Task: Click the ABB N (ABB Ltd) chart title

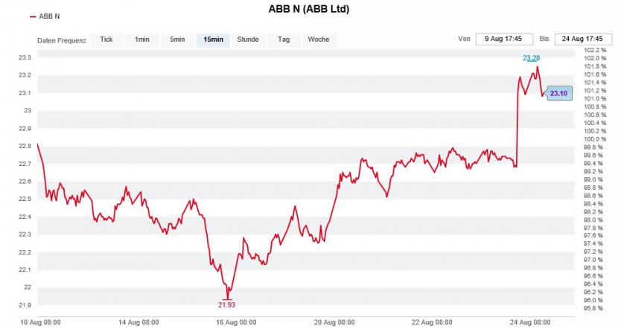Action: point(309,9)
